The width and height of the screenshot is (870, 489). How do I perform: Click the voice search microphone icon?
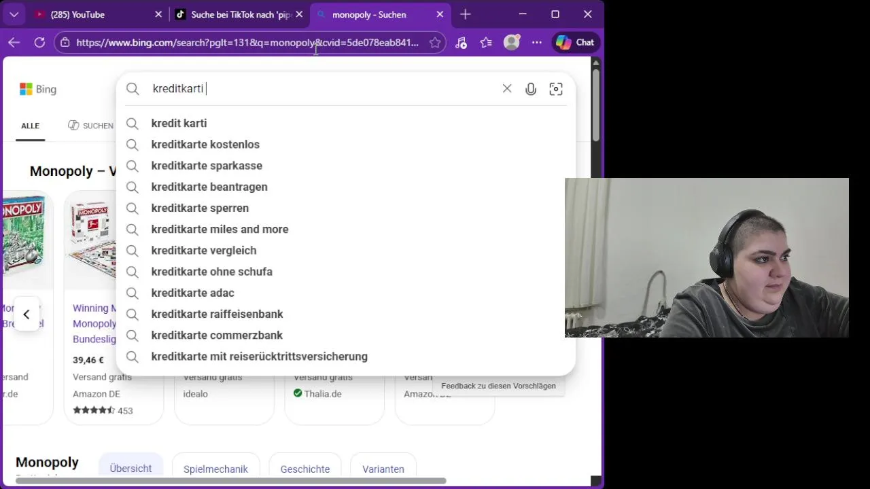pos(531,89)
